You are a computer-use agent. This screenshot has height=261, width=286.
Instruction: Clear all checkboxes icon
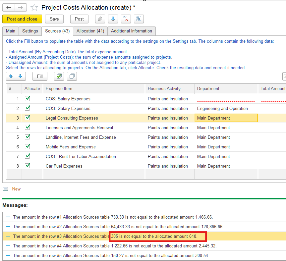tap(72, 76)
